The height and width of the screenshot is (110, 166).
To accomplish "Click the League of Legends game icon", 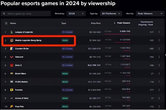I will pyautogui.click(x=12, y=32).
